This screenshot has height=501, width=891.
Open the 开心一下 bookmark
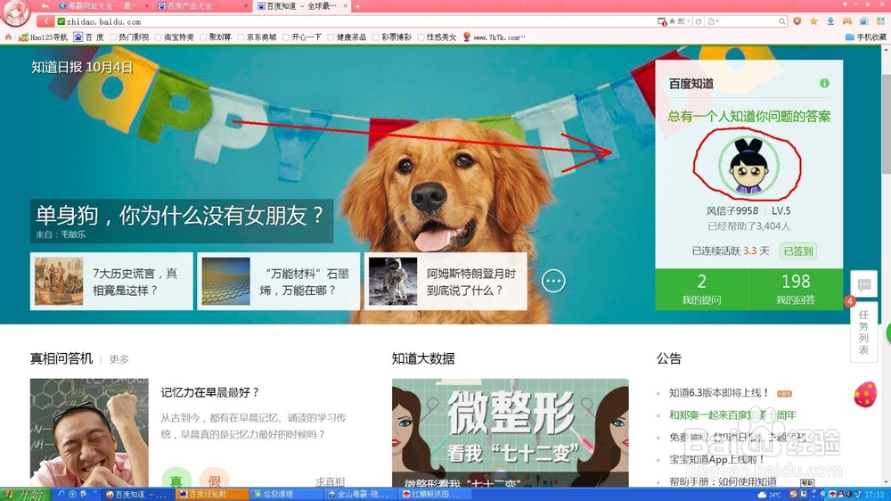coord(302,37)
